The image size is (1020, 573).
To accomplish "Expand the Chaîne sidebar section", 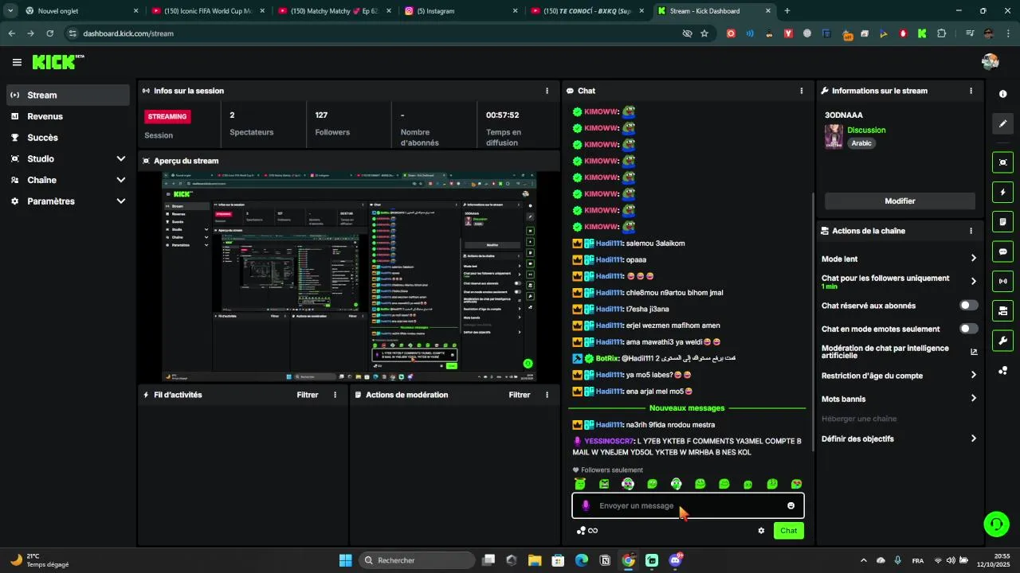I will coord(68,180).
